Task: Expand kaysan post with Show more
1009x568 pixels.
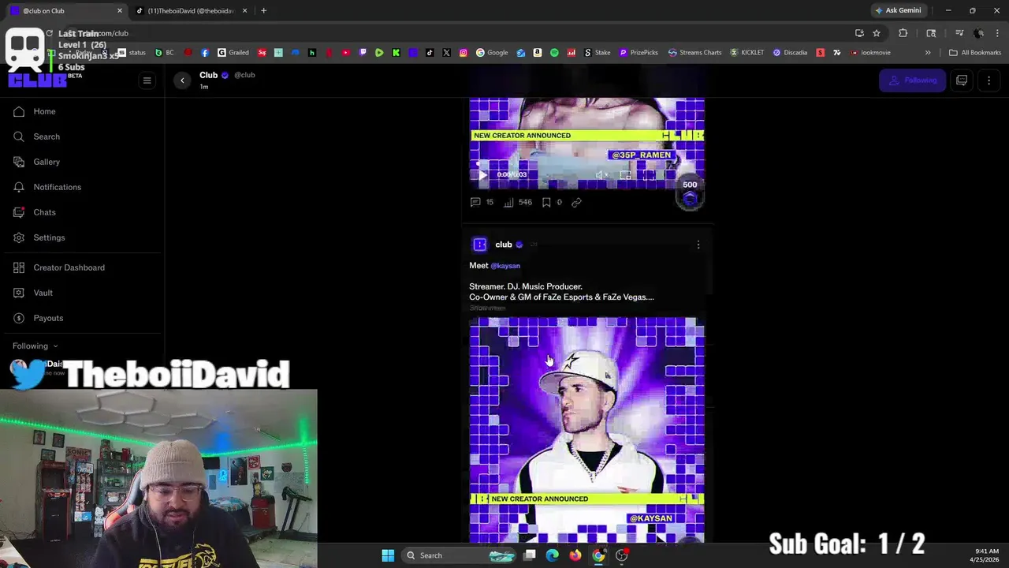Action: click(x=487, y=308)
